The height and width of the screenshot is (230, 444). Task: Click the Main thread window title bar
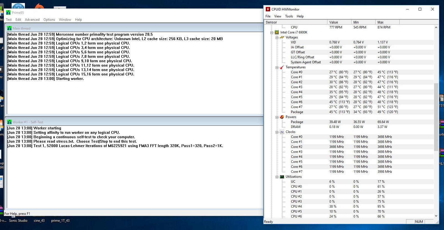pos(134,28)
